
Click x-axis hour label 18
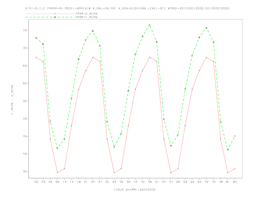tap(79, 182)
